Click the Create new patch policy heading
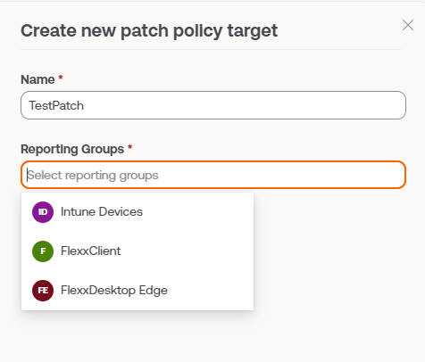This screenshot has width=425, height=362. [x=149, y=31]
